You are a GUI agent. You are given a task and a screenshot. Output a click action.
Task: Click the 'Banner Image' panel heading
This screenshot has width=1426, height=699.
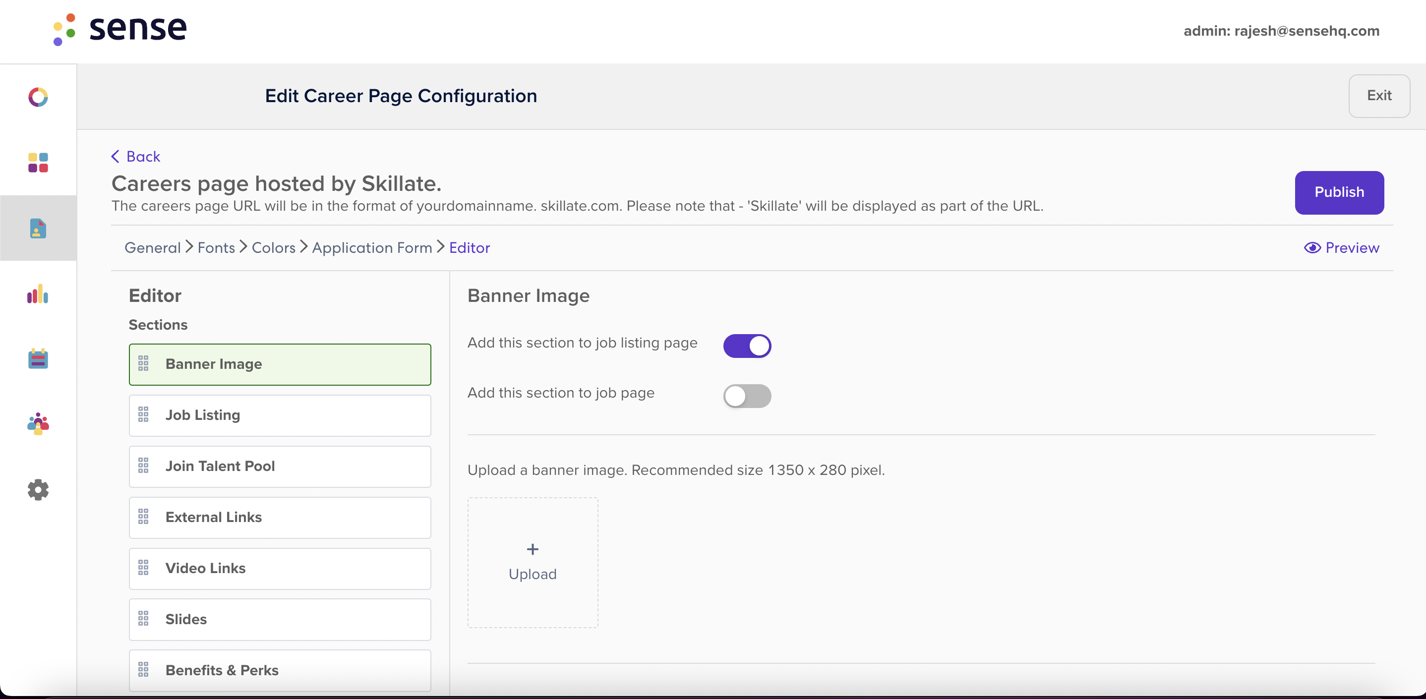(528, 295)
